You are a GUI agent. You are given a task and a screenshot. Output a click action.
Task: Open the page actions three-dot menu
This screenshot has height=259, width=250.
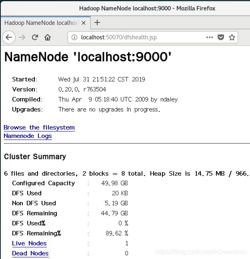210,37
